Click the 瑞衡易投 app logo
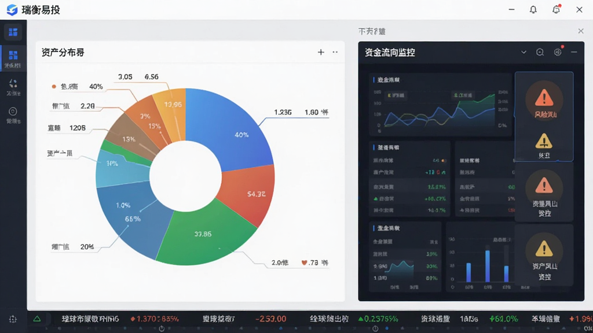The height and width of the screenshot is (333, 593). click(12, 10)
